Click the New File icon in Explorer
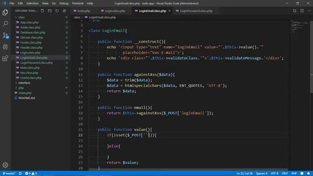Image resolution: width=313 pixels, height=176 pixels. pyautogui.click(x=43, y=11)
